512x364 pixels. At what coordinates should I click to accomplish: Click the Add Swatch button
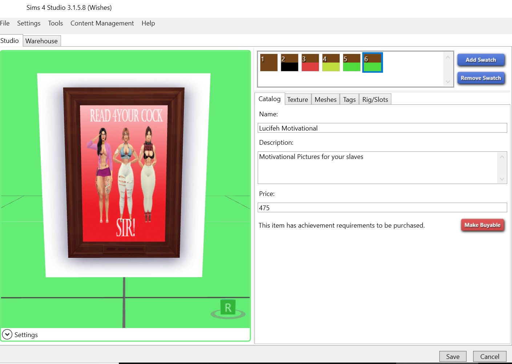point(481,60)
